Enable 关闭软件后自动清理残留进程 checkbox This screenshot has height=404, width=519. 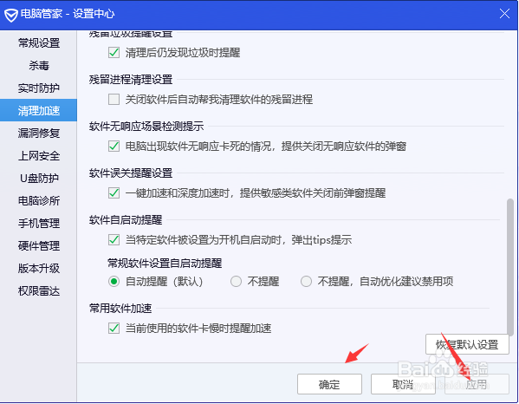[114, 99]
